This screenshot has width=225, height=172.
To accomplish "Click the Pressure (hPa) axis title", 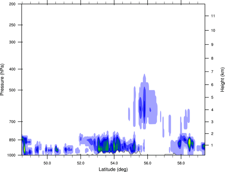I will pos(2,79).
